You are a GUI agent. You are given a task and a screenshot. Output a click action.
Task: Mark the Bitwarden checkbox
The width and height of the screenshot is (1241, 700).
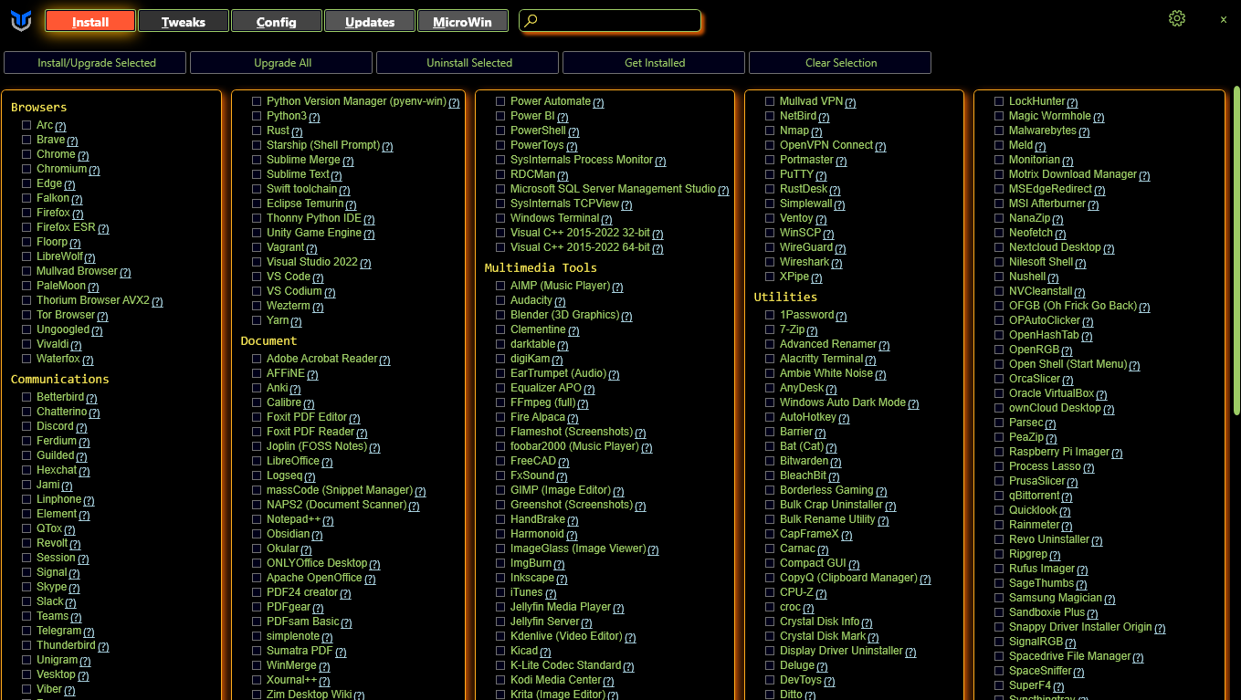[x=770, y=461]
